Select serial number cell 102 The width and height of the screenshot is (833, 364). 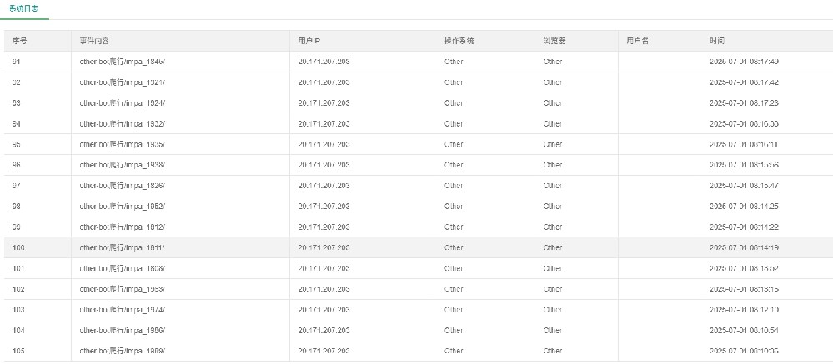coord(18,289)
